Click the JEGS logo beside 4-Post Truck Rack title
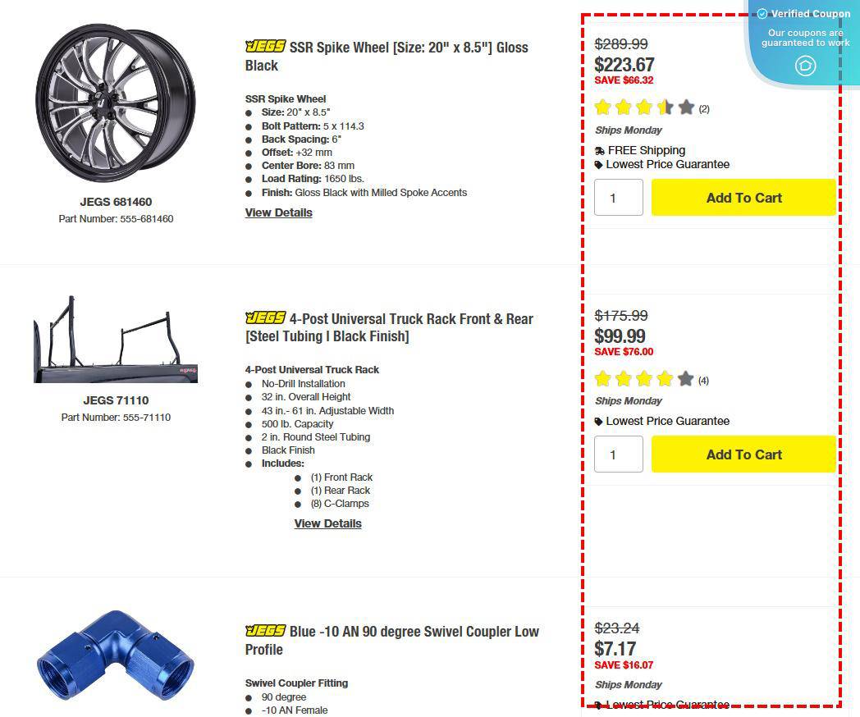Screen dimensions: 860x717 [x=264, y=318]
